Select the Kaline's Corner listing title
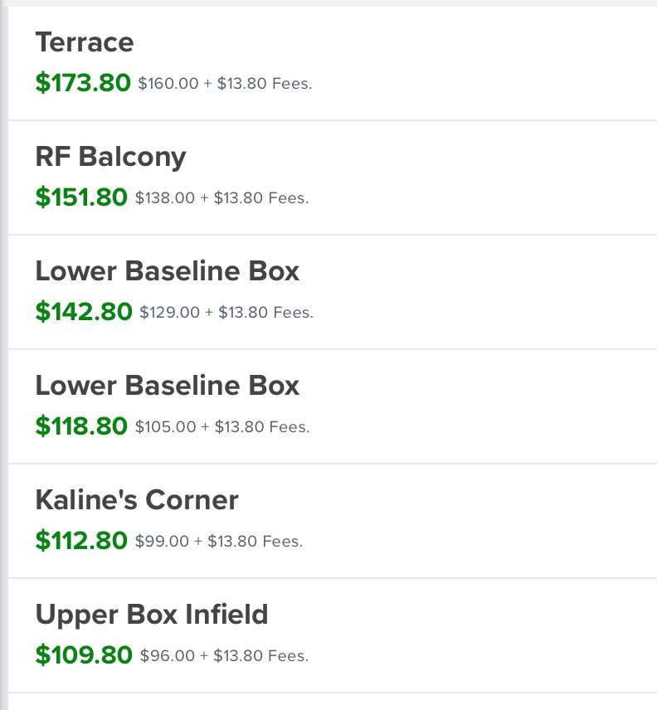The height and width of the screenshot is (710, 657). [137, 500]
